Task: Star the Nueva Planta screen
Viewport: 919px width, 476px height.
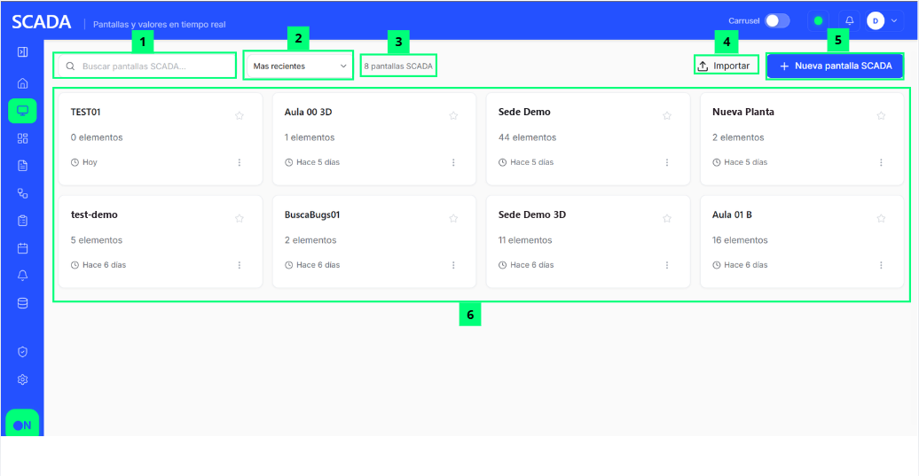Action: 881,116
